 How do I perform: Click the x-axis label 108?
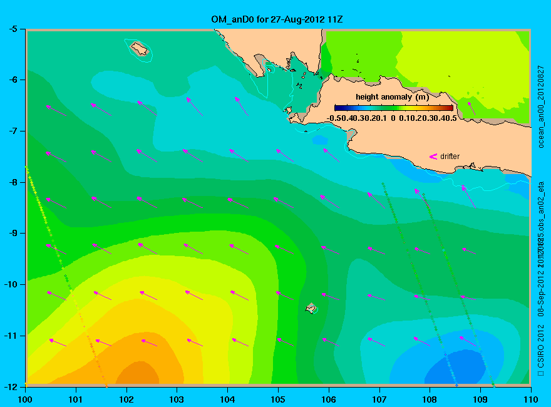click(430, 399)
